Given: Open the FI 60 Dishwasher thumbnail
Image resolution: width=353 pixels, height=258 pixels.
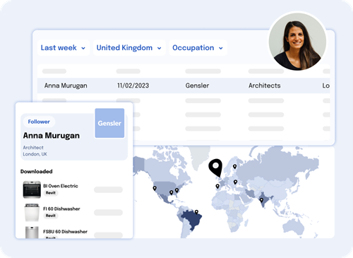Looking at the screenshot, I should click(32, 212).
